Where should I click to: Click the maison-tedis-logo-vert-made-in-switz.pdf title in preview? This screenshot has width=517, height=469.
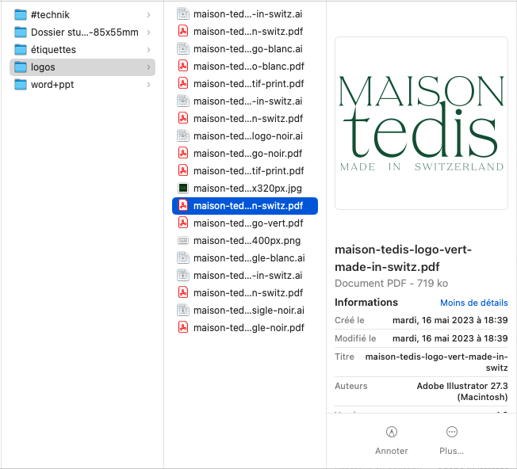point(404,258)
